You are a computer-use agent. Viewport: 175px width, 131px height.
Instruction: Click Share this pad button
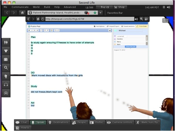[x=130, y=47]
